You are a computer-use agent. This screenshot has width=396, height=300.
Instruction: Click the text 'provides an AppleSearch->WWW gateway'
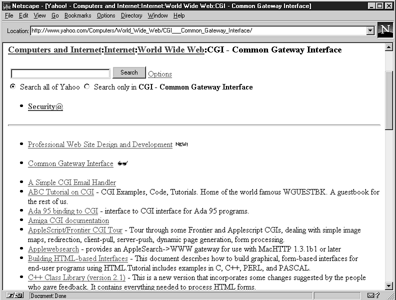(152, 249)
